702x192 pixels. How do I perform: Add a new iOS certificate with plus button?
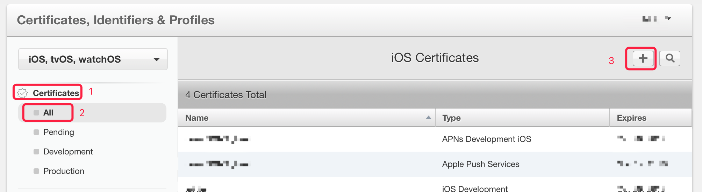point(643,58)
